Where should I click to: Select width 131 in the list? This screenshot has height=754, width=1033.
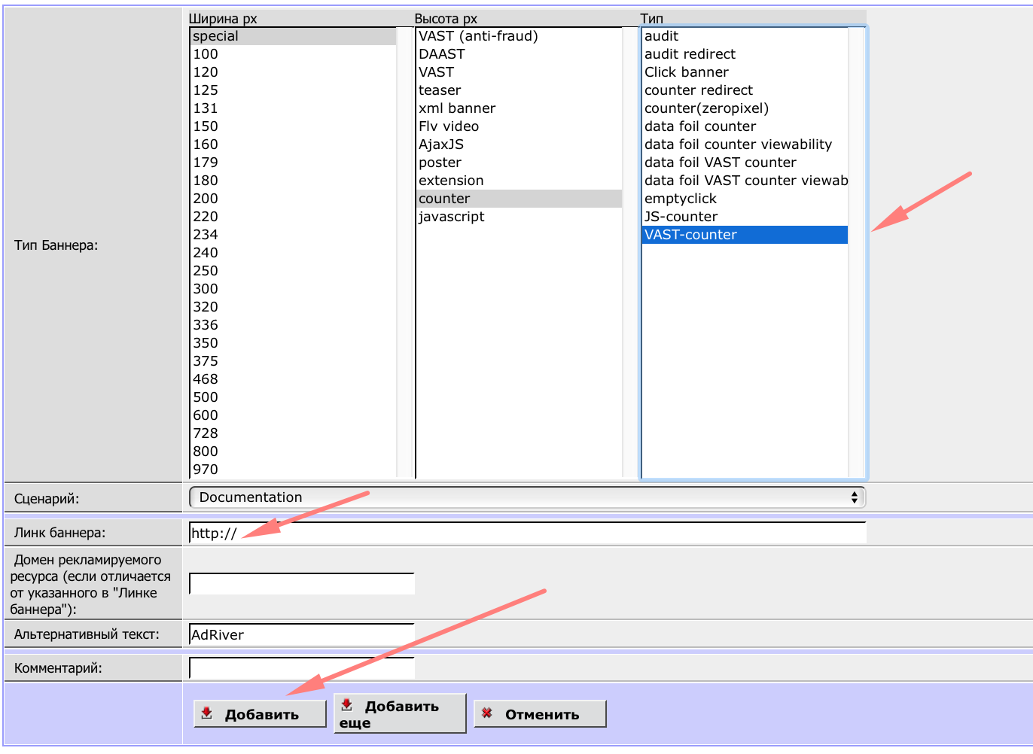coord(293,108)
